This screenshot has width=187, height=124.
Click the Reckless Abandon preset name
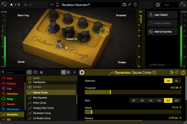(76, 5)
